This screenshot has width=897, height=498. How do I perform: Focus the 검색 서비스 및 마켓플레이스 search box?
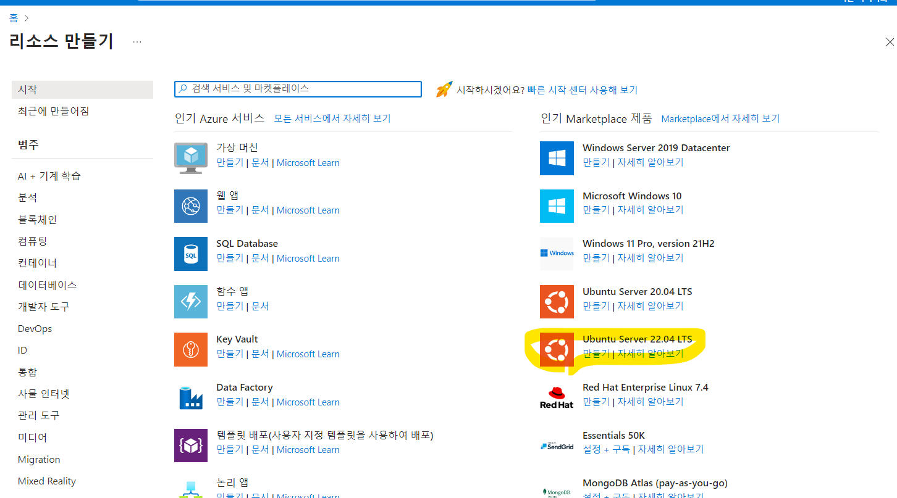tap(298, 89)
